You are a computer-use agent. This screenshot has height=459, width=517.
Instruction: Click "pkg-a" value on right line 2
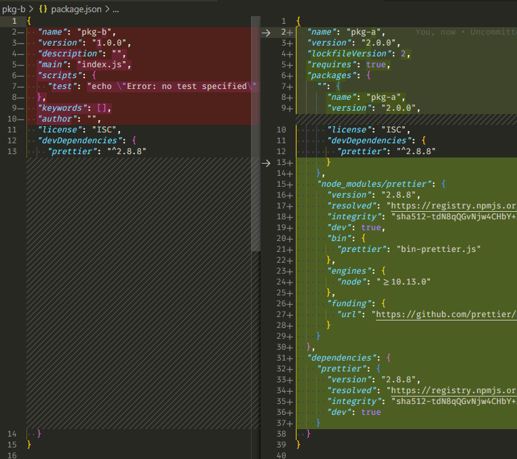point(364,32)
